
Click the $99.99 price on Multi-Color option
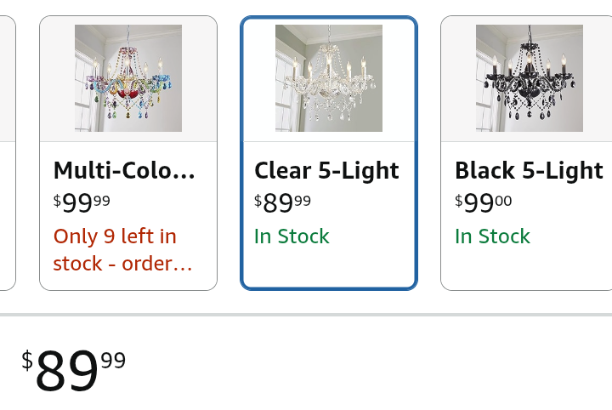click(x=82, y=203)
